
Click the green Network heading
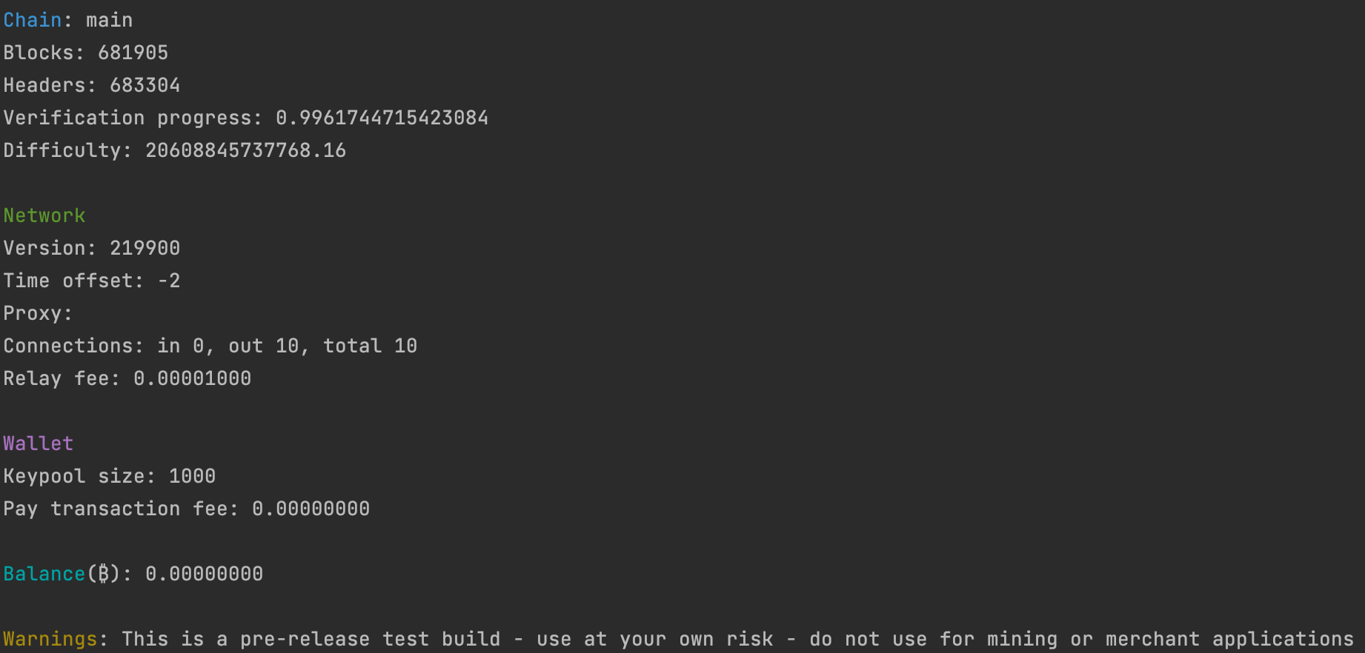(44, 215)
